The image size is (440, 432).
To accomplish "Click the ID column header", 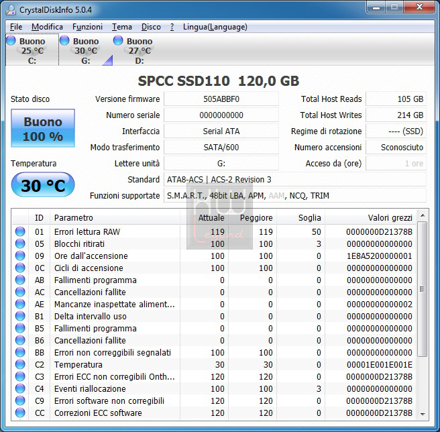I will (x=39, y=218).
